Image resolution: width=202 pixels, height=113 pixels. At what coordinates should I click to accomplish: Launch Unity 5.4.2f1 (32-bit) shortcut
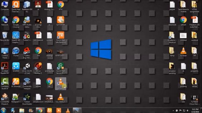click(27, 68)
